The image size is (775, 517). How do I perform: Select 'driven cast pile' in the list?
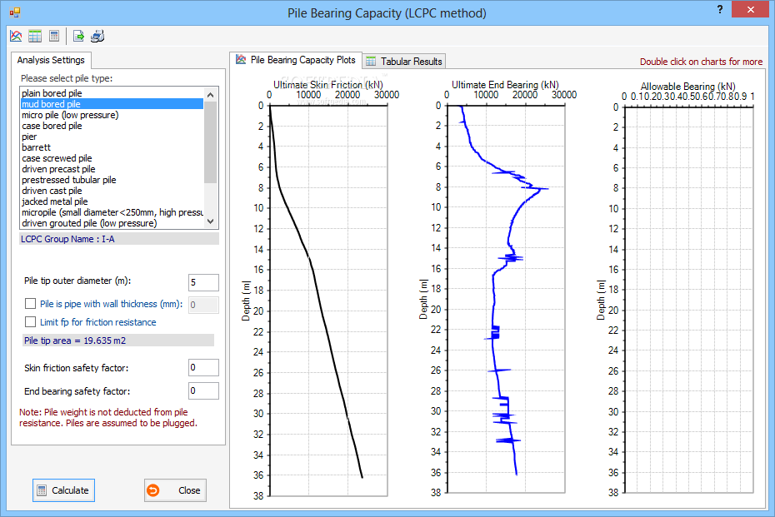112,191
